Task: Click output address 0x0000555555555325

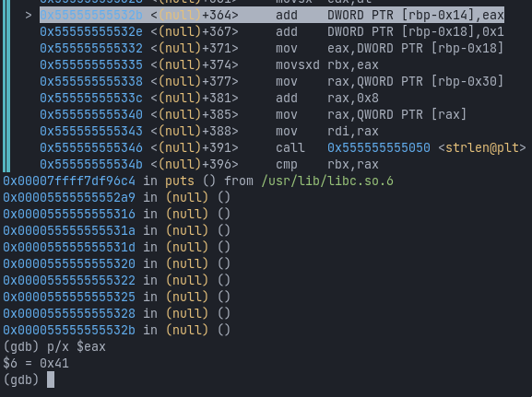Action: click(69, 298)
